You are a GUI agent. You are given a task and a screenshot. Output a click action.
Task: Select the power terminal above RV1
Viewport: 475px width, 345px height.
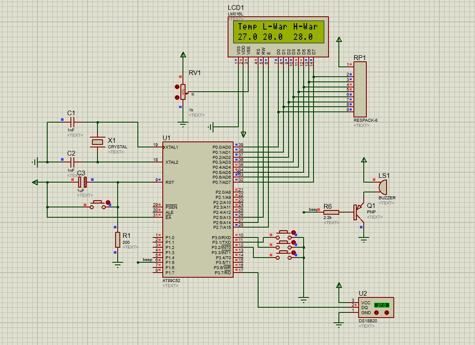click(183, 55)
